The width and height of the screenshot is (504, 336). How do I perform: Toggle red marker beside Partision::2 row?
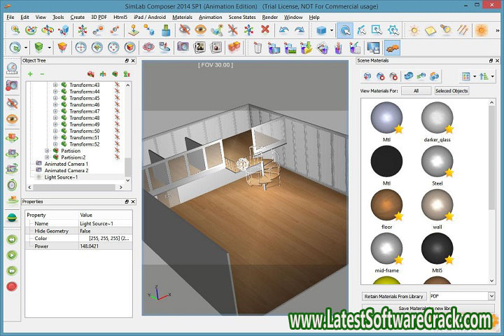(x=117, y=157)
